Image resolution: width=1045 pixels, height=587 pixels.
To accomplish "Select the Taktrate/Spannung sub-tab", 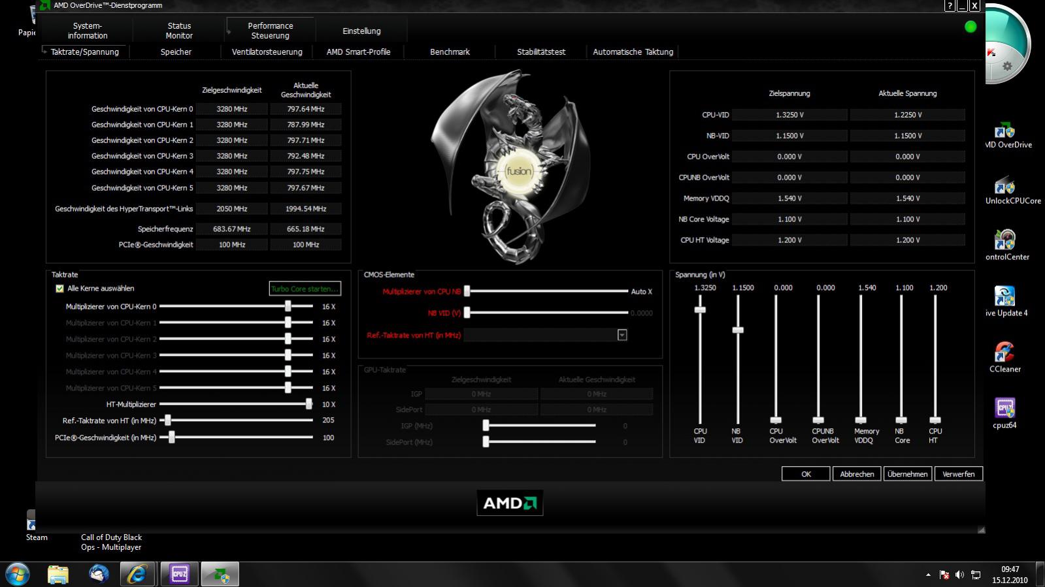I will [x=85, y=52].
